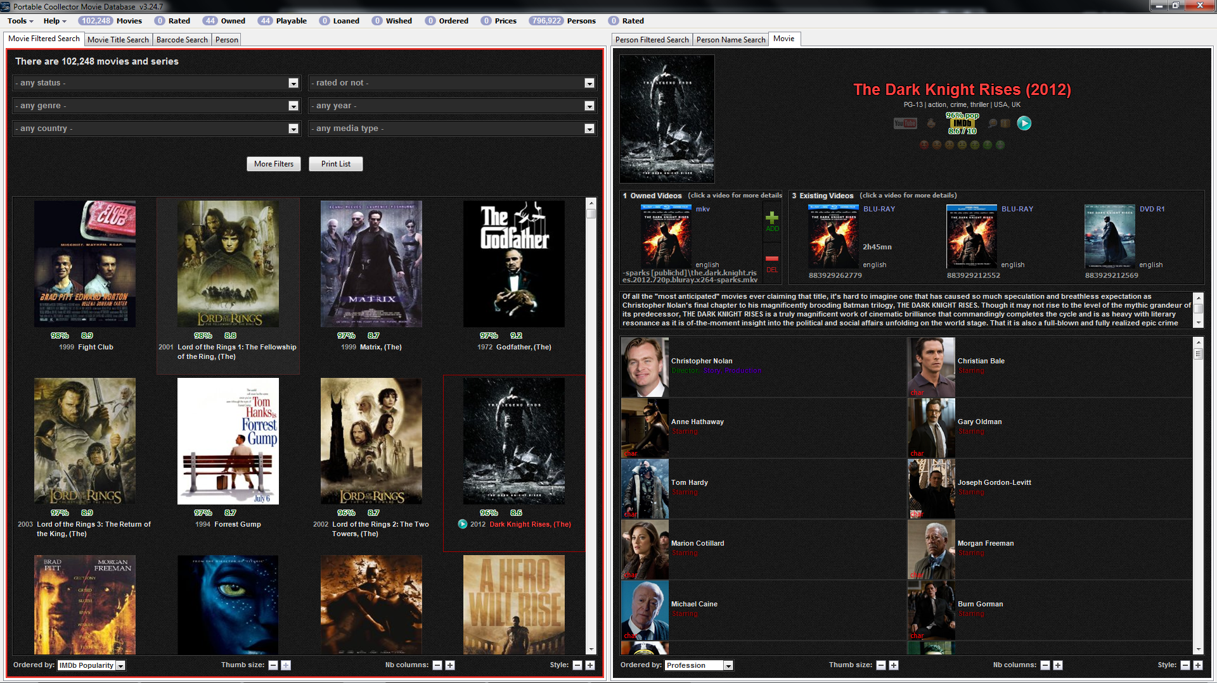The width and height of the screenshot is (1217, 683).
Task: Select The Godfather poster
Action: [x=514, y=264]
